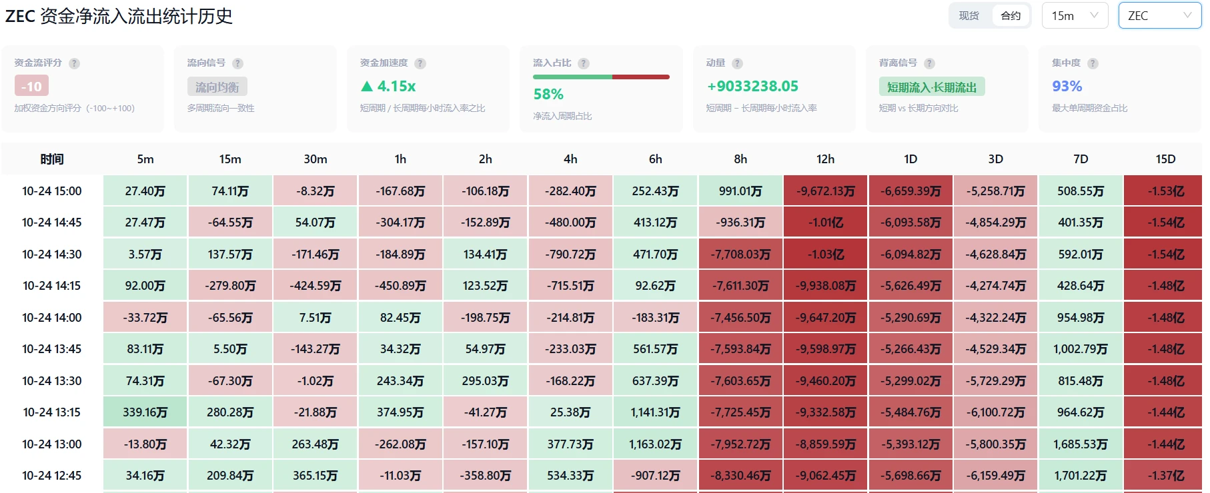Click the 15D column header
The image size is (1210, 493).
pos(1165,159)
